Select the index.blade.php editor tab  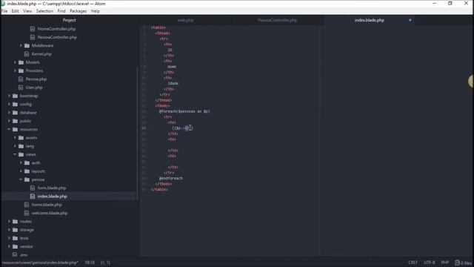coord(370,20)
